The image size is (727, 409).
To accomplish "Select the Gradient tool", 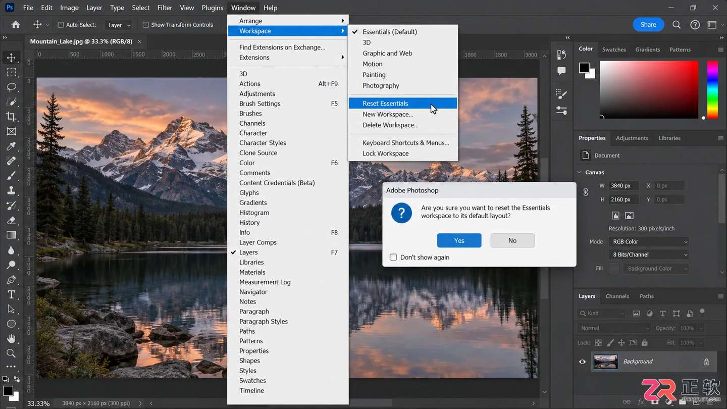I will (x=11, y=235).
